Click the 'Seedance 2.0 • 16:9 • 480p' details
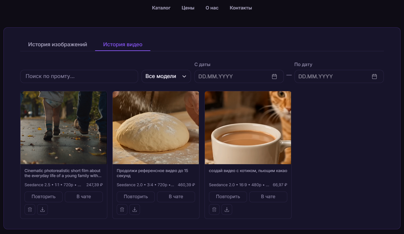Viewport: 404px width, 234px height. (x=239, y=185)
